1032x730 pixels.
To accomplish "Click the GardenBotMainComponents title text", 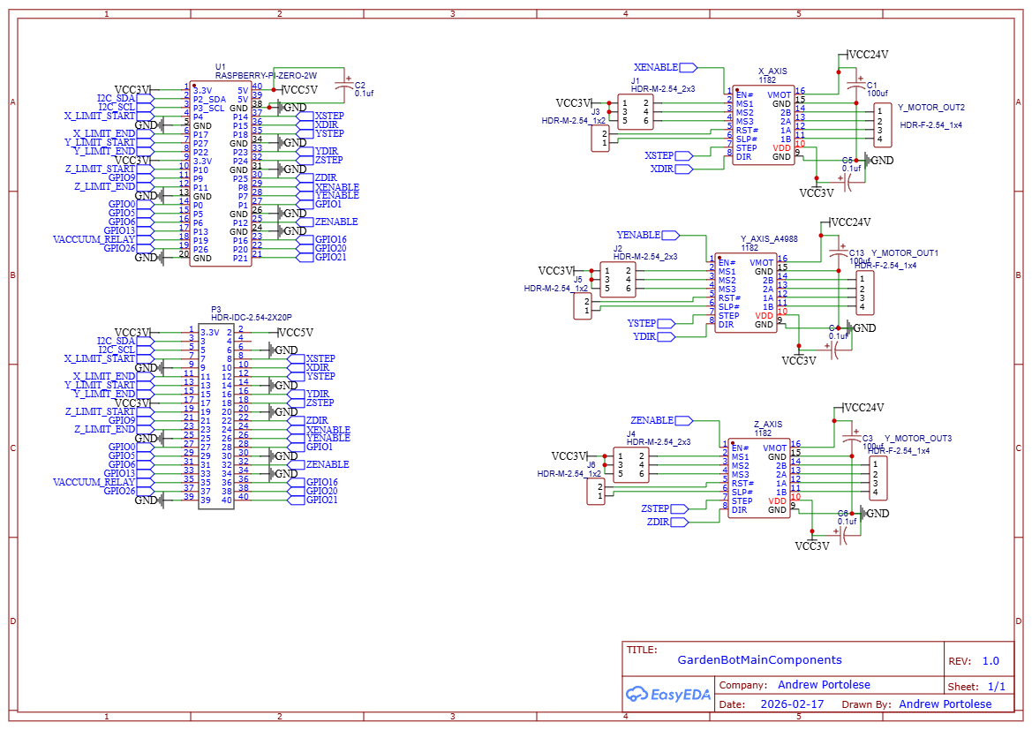I will pos(760,659).
